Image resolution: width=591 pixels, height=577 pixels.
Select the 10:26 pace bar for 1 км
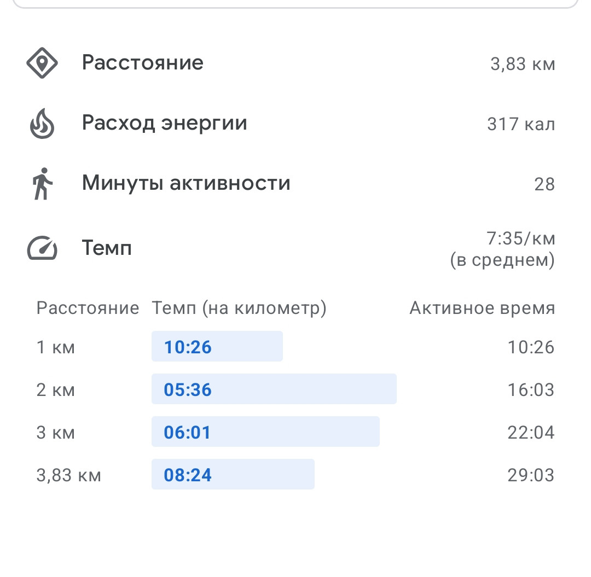217,347
